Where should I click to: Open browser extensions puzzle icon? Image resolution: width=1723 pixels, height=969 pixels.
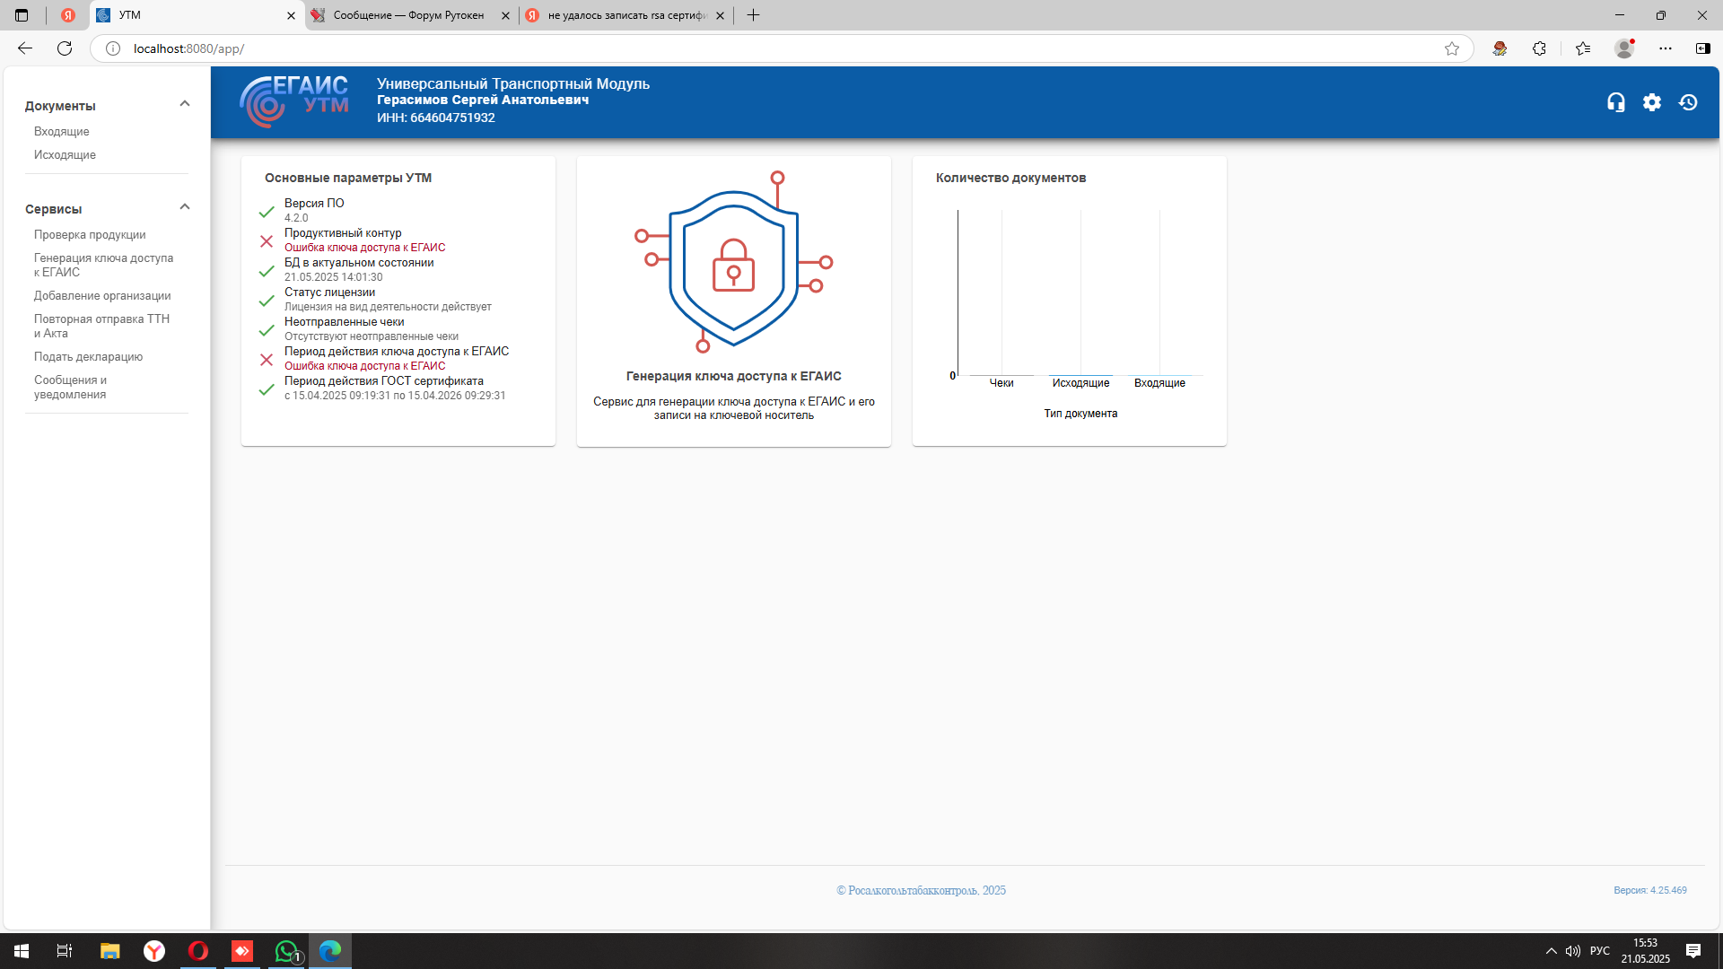click(x=1539, y=48)
